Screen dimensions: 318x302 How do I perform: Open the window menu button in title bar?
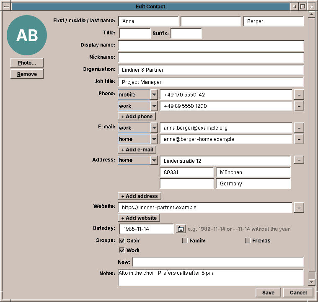click(6, 6)
